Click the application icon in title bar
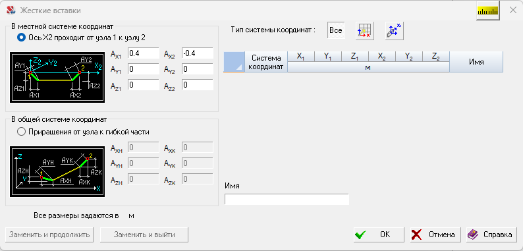Screen dimensions: 523x251 (x=11, y=11)
